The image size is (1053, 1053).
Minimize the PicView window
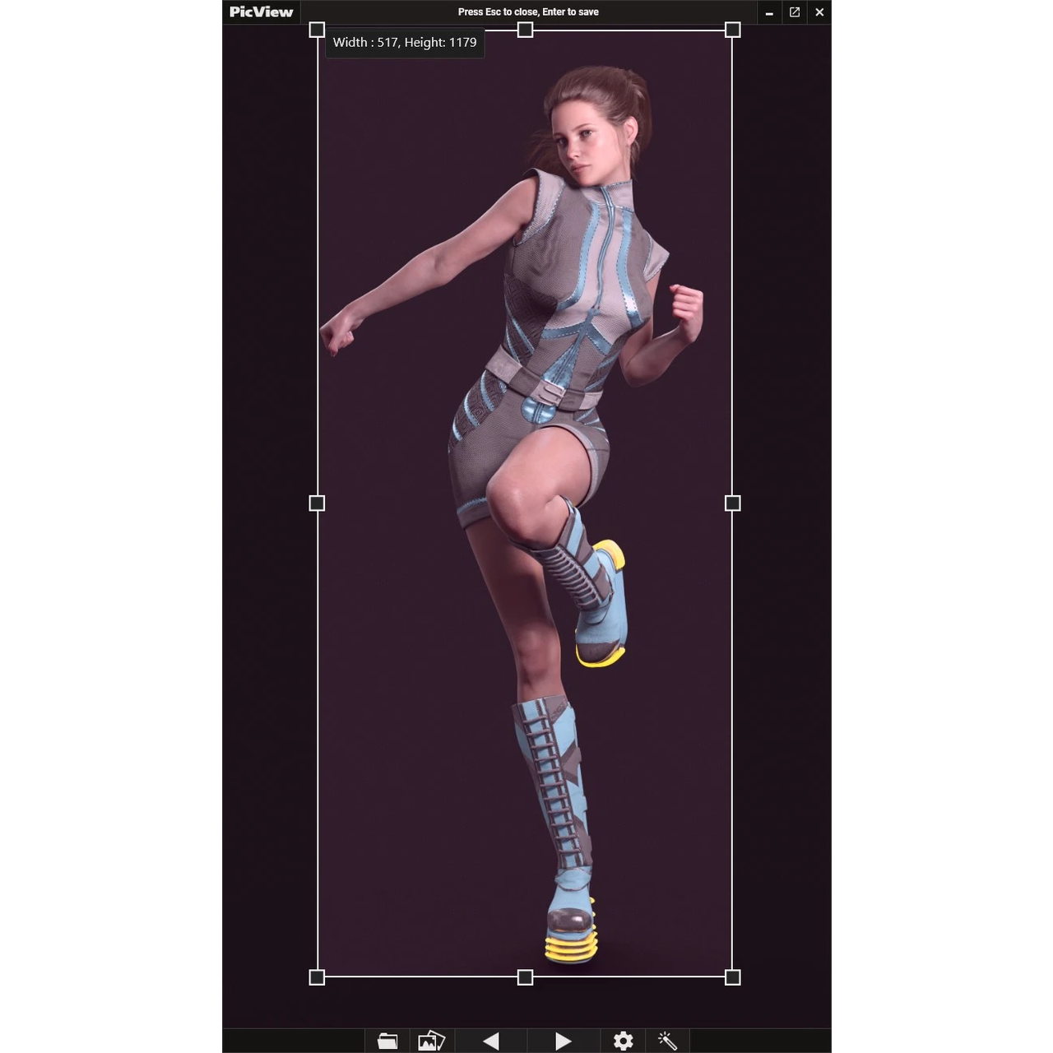click(769, 12)
